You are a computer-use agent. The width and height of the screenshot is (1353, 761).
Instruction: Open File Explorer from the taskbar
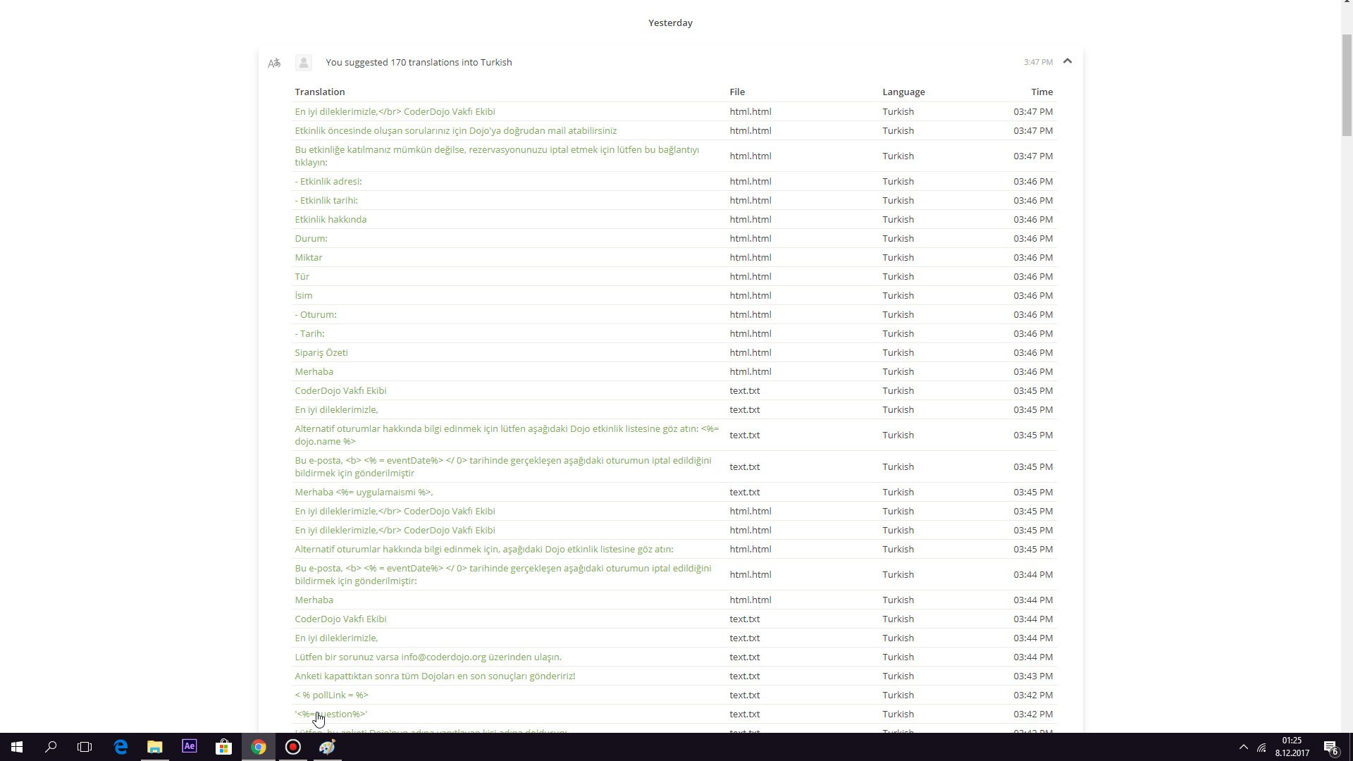[x=155, y=747]
